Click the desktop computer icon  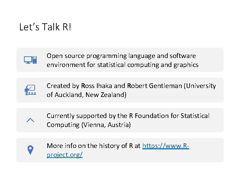point(30,60)
